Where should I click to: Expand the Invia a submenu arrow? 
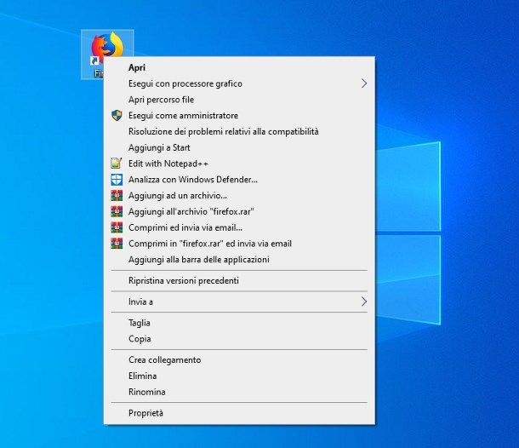coord(364,302)
